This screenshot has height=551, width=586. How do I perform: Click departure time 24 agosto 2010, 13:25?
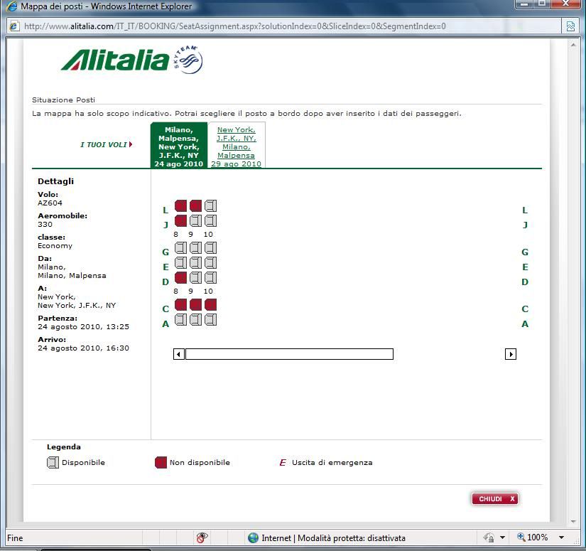coord(83,327)
